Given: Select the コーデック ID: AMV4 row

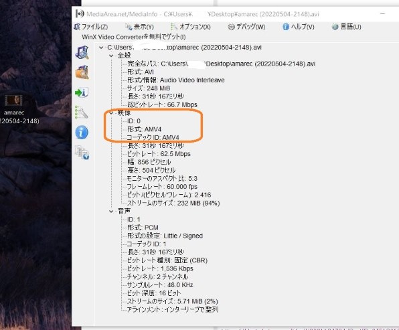Looking at the screenshot, I should (153, 137).
